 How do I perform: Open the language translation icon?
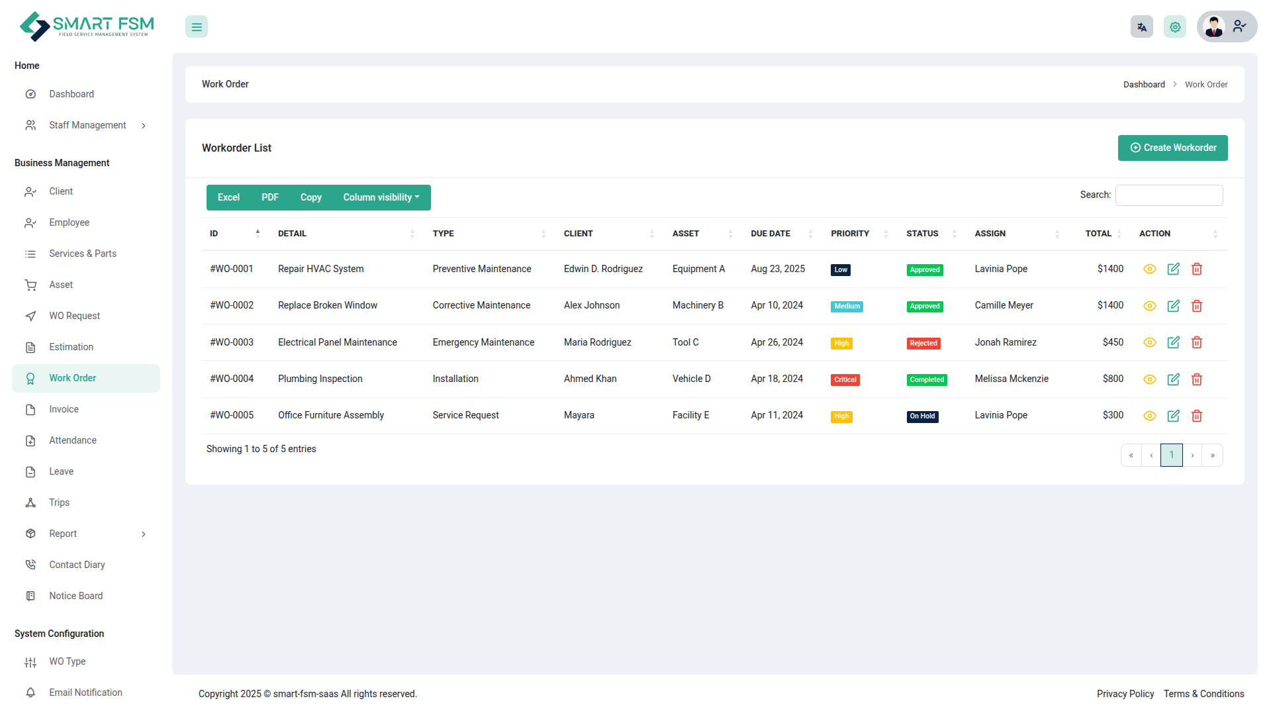click(x=1141, y=27)
